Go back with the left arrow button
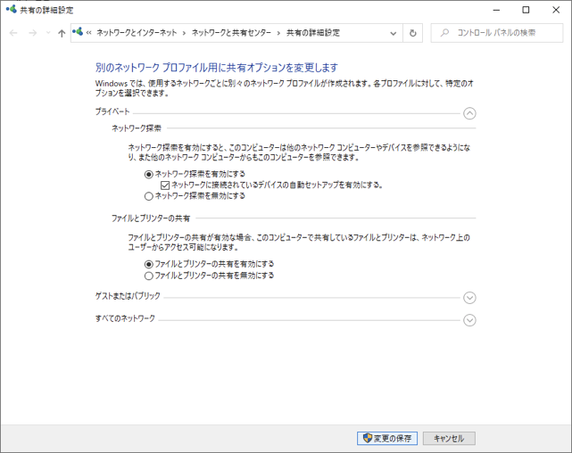The width and height of the screenshot is (572, 453). tap(13, 33)
